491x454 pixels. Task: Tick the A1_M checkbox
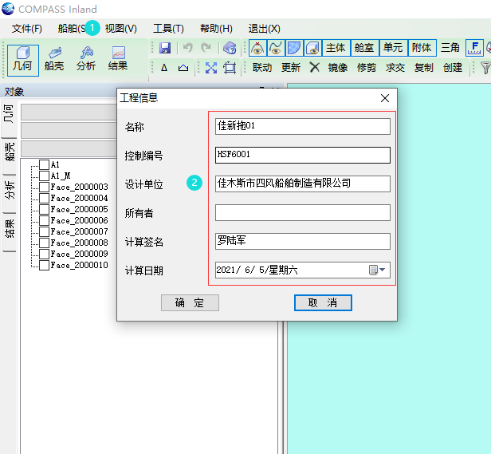coord(44,176)
